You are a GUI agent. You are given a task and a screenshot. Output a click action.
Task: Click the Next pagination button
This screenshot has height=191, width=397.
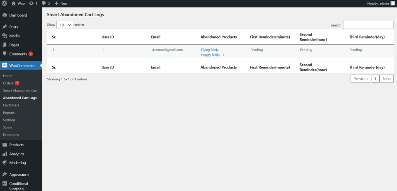tap(387, 79)
